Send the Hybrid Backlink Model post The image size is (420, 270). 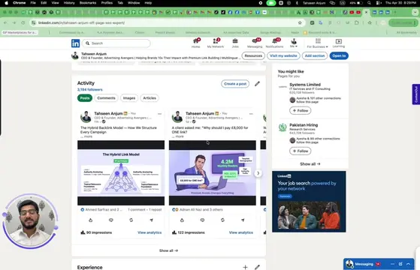pos(152,220)
